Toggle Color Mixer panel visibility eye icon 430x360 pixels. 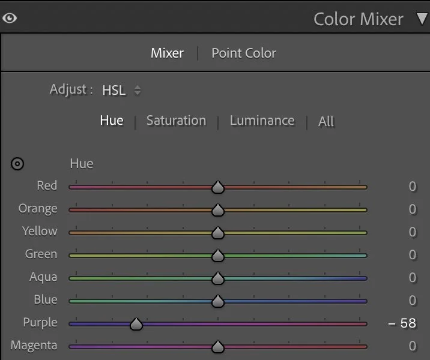pyautogui.click(x=10, y=19)
